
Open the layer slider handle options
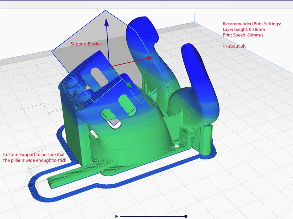(x=185, y=216)
